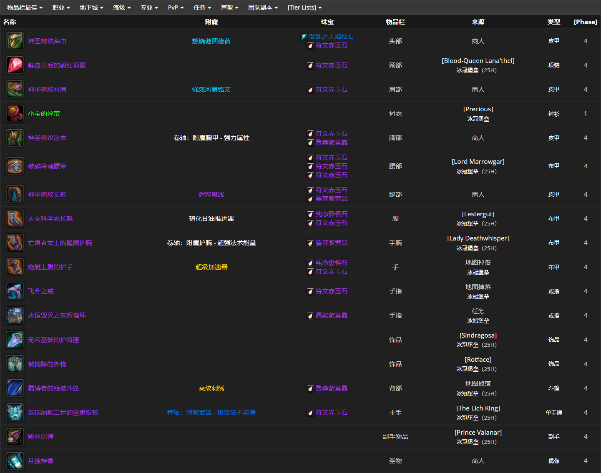Click the 鲜血皇后的殷红项圈 red gem icon
Image resolution: width=601 pixels, height=473 pixels.
[15, 65]
